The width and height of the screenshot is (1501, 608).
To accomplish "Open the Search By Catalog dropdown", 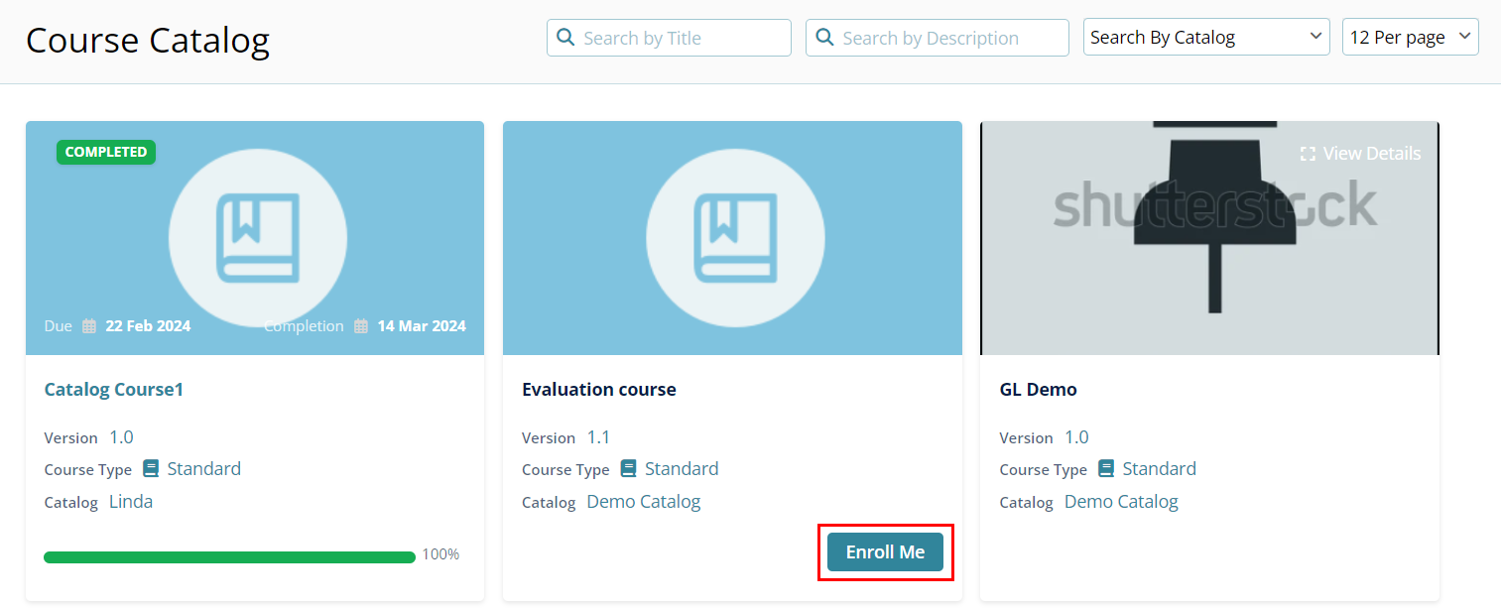I will coord(1205,38).
